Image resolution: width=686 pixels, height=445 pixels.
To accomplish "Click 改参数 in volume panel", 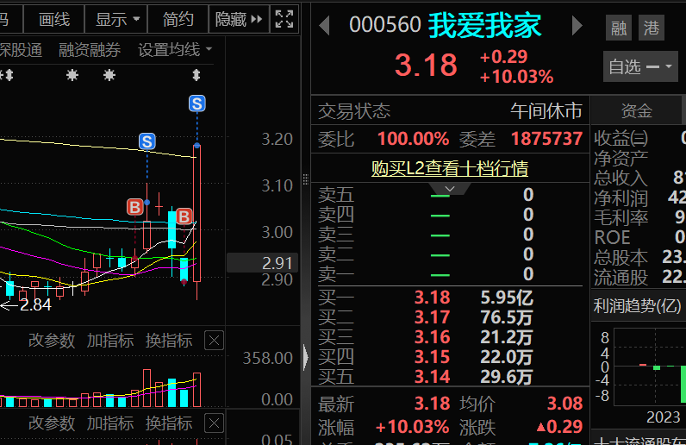I will point(52,341).
